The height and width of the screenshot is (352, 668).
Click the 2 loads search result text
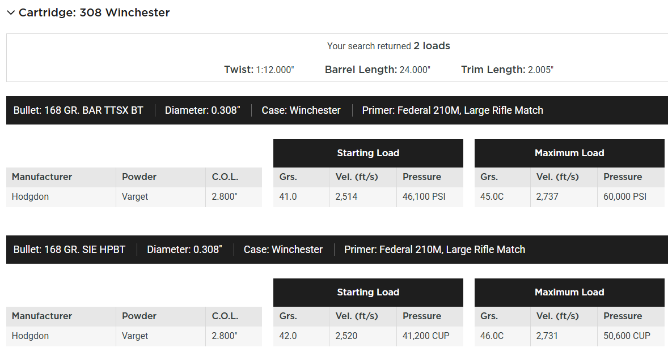pyautogui.click(x=432, y=46)
